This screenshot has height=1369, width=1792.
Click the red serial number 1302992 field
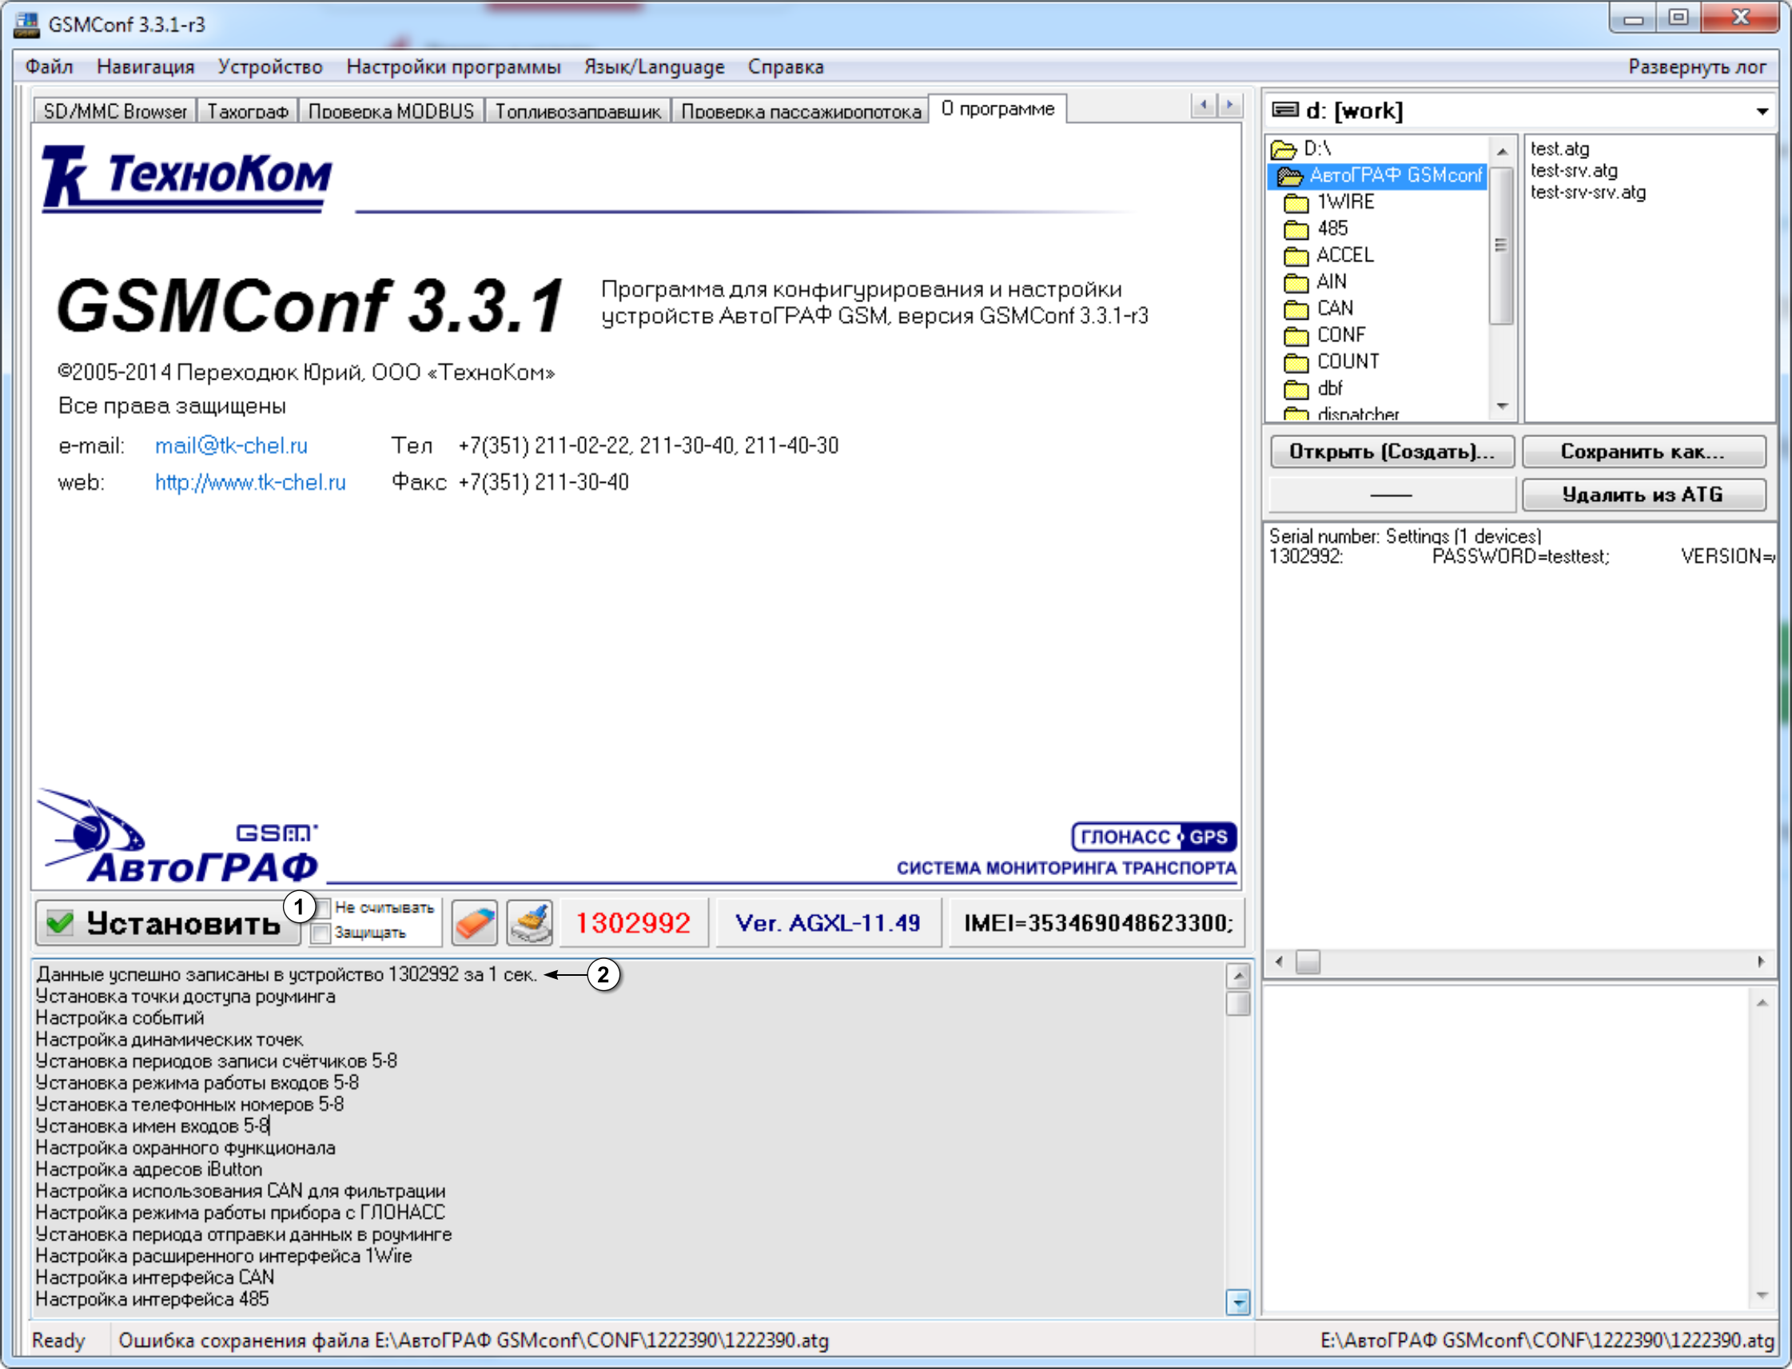coord(633,923)
